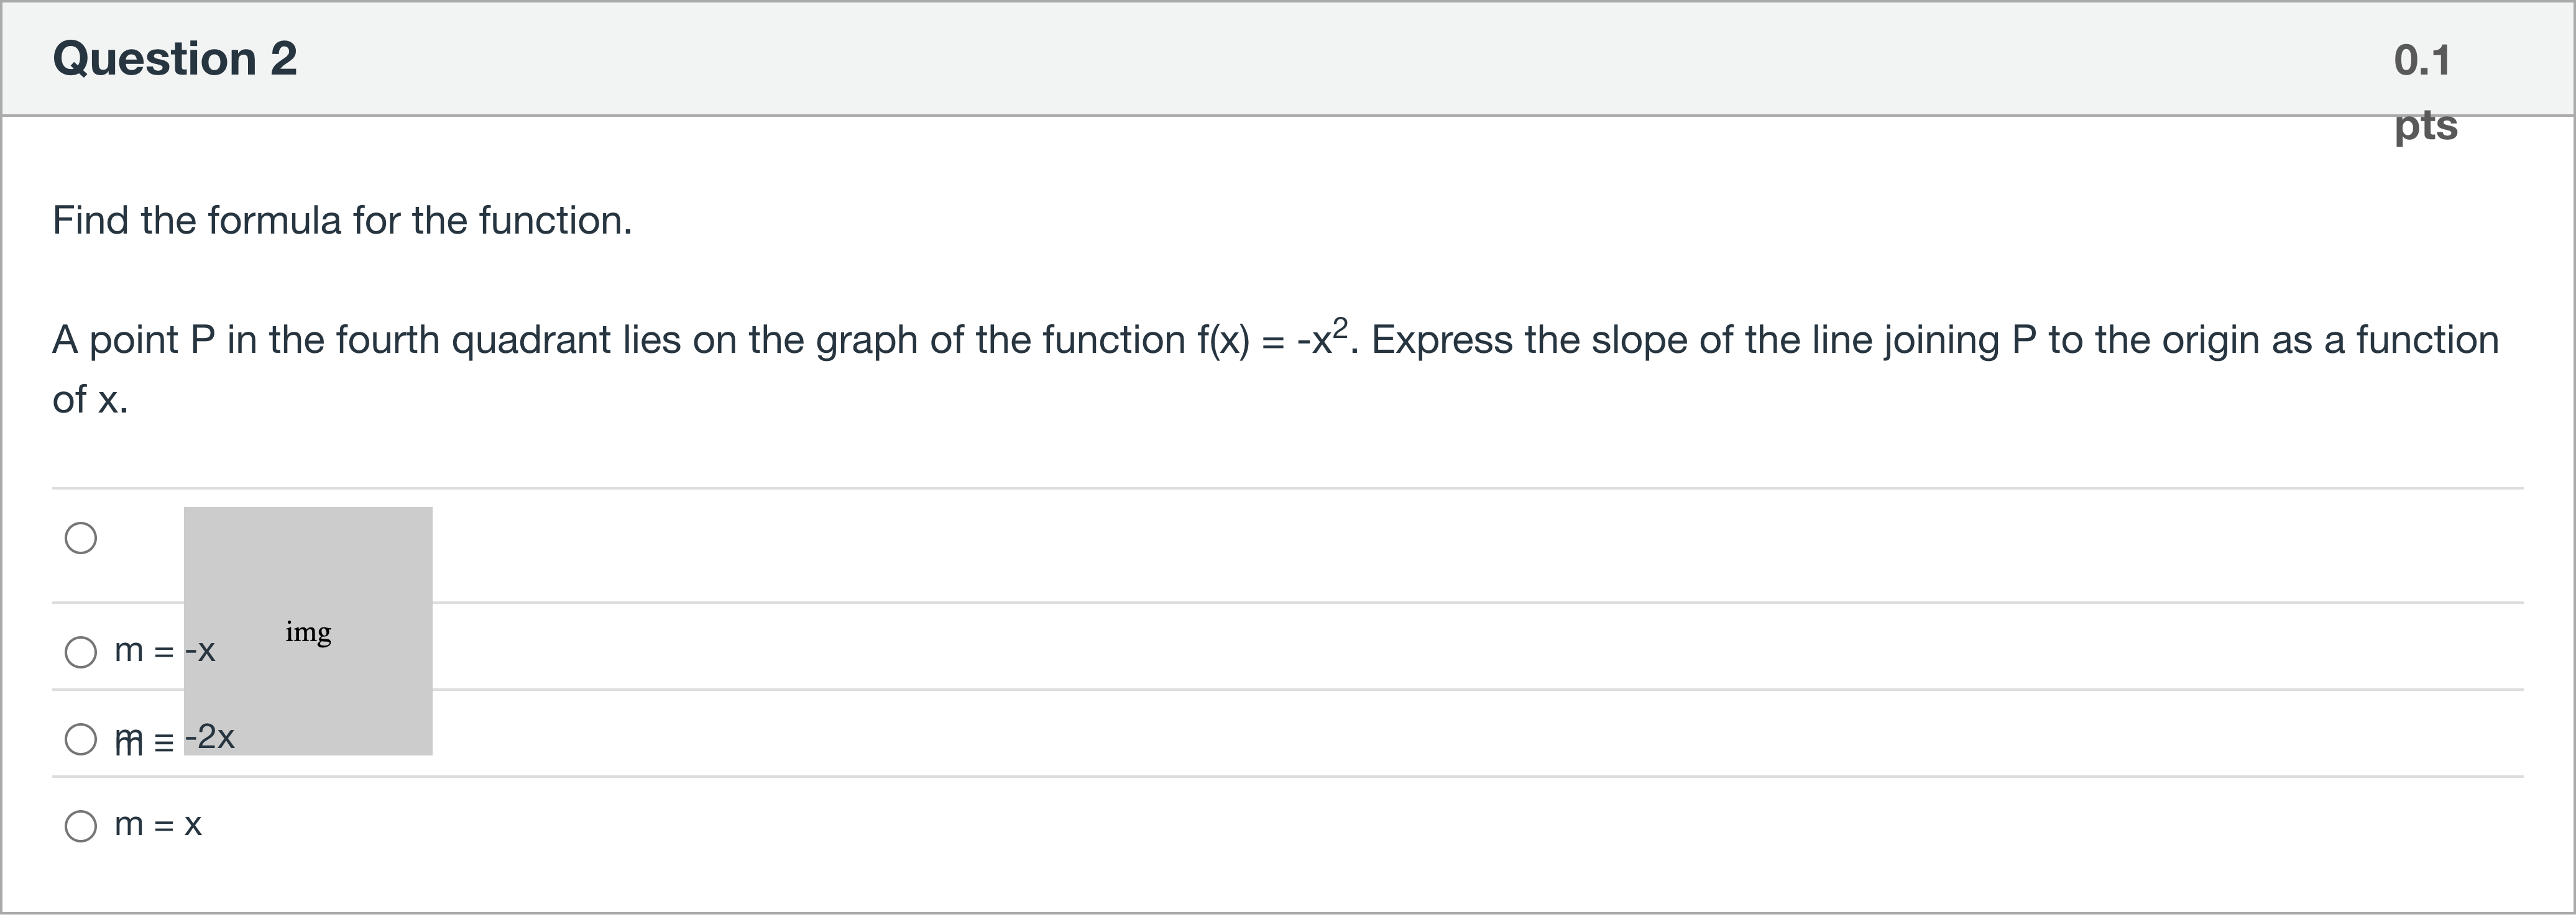The image size is (2576, 917).
Task: Select the m = -x radio button
Action: (81, 652)
